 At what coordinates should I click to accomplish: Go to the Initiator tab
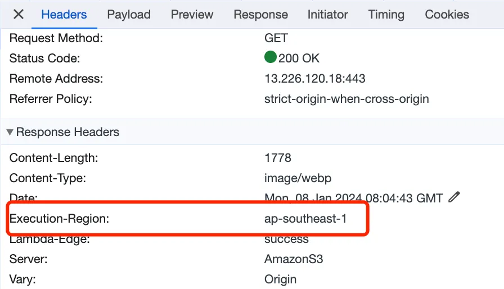[x=328, y=15]
